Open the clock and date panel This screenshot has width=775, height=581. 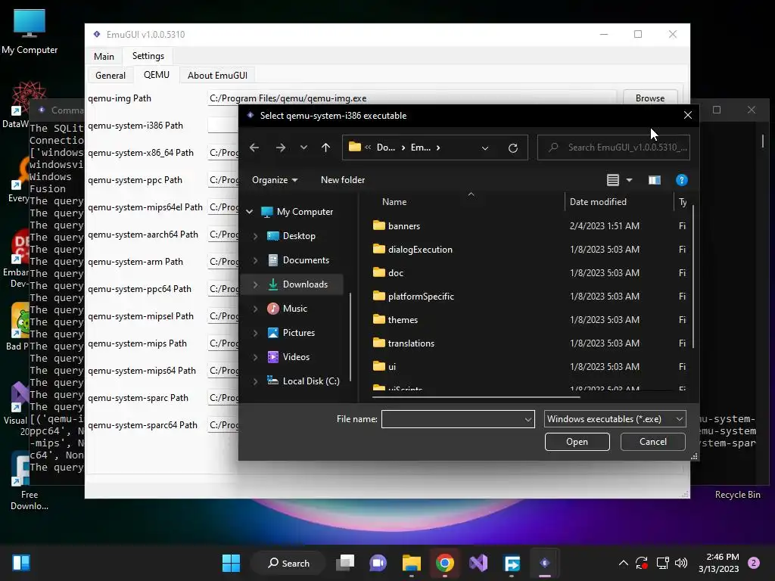pyautogui.click(x=719, y=563)
